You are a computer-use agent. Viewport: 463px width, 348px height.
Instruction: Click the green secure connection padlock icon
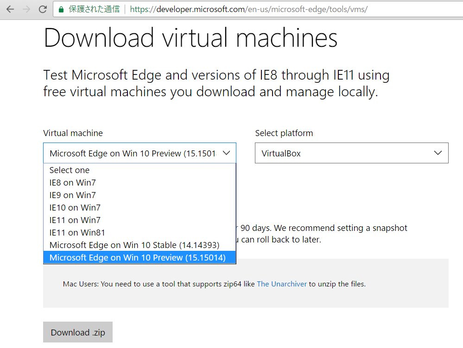61,9
